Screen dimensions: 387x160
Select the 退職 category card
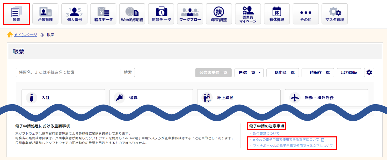151,98
